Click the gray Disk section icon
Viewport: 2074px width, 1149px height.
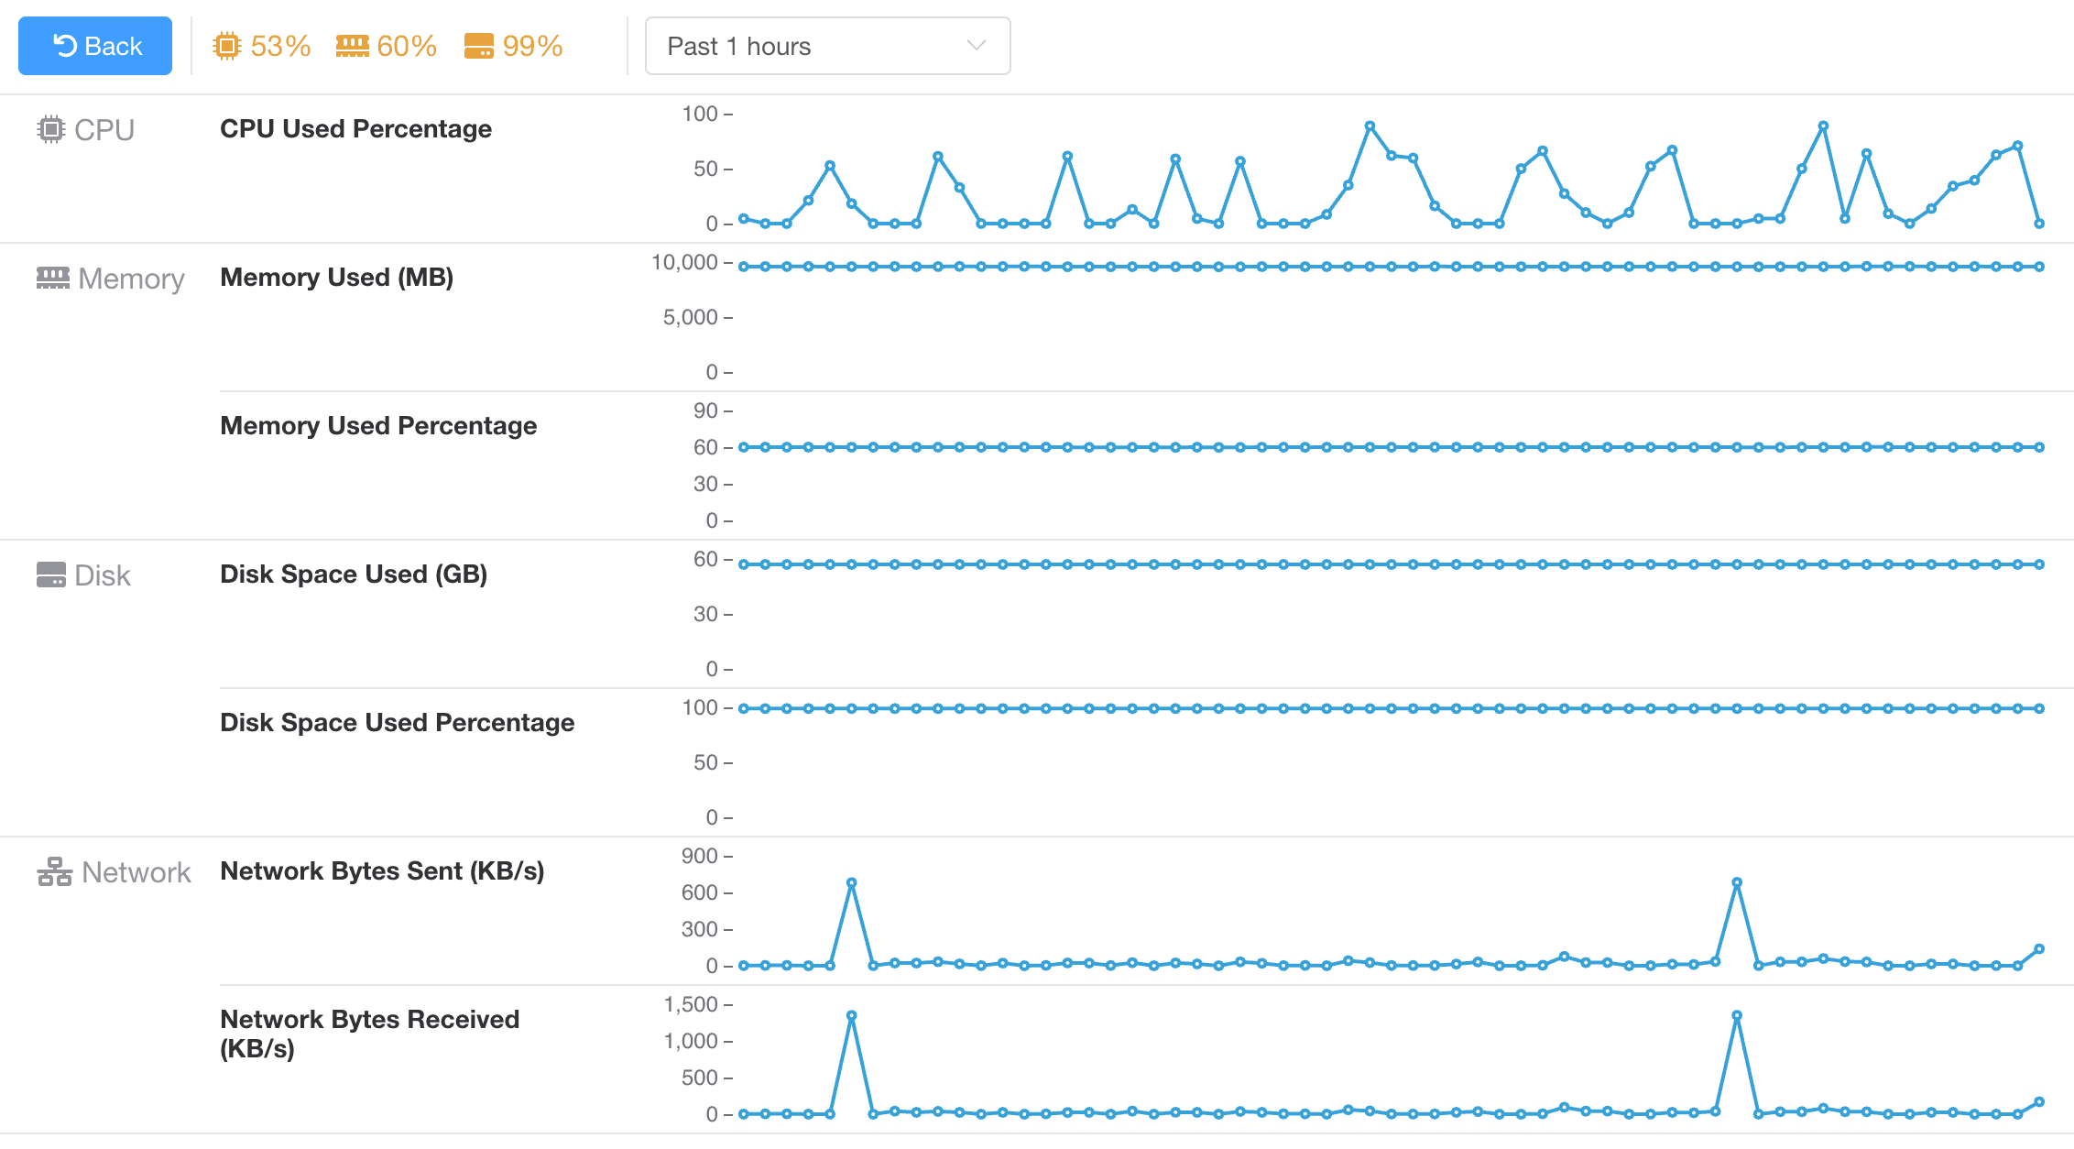pos(51,574)
